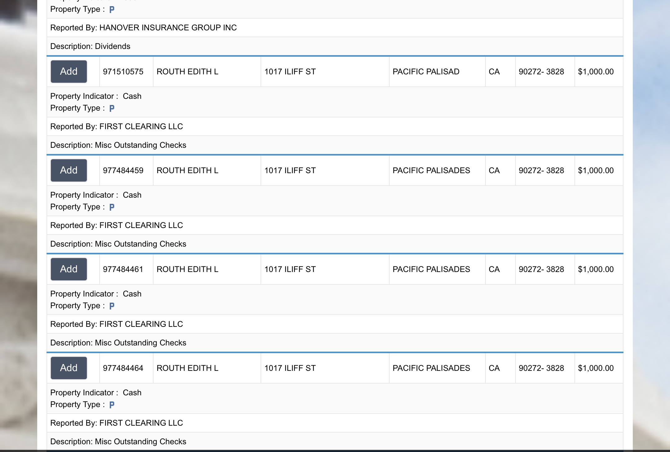The height and width of the screenshot is (452, 670).
Task: Click Property Indicator Cash under 977484459
Action: [96, 195]
